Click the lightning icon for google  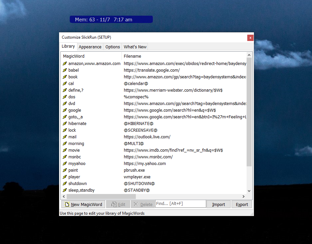coord(65,110)
